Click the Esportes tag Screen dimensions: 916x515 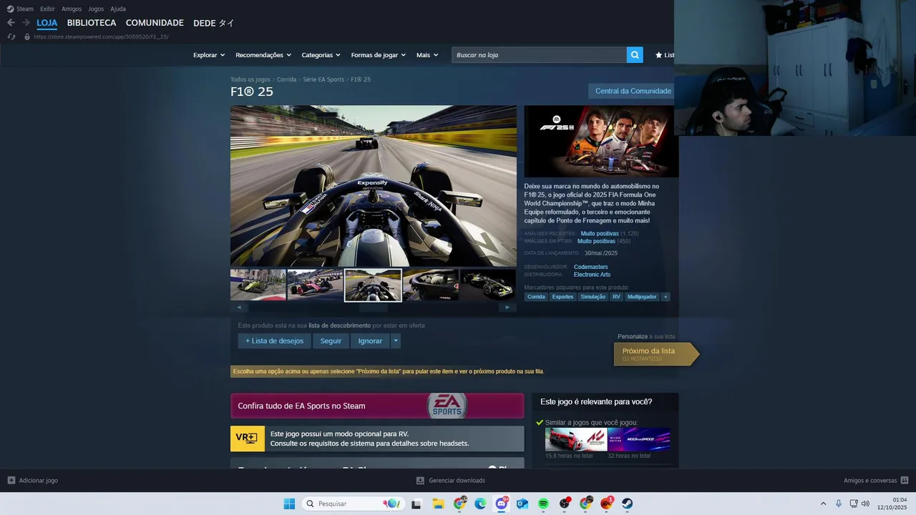(x=562, y=297)
